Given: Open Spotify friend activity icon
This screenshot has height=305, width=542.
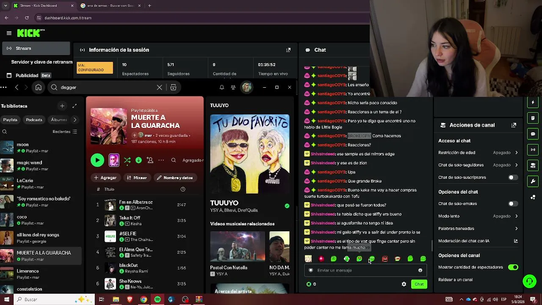Looking at the screenshot, I should point(233,87).
